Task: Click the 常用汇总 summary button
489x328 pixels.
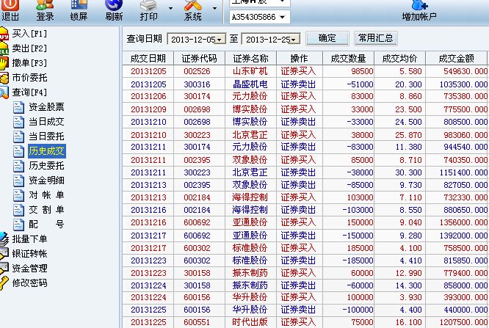Action: [x=375, y=38]
